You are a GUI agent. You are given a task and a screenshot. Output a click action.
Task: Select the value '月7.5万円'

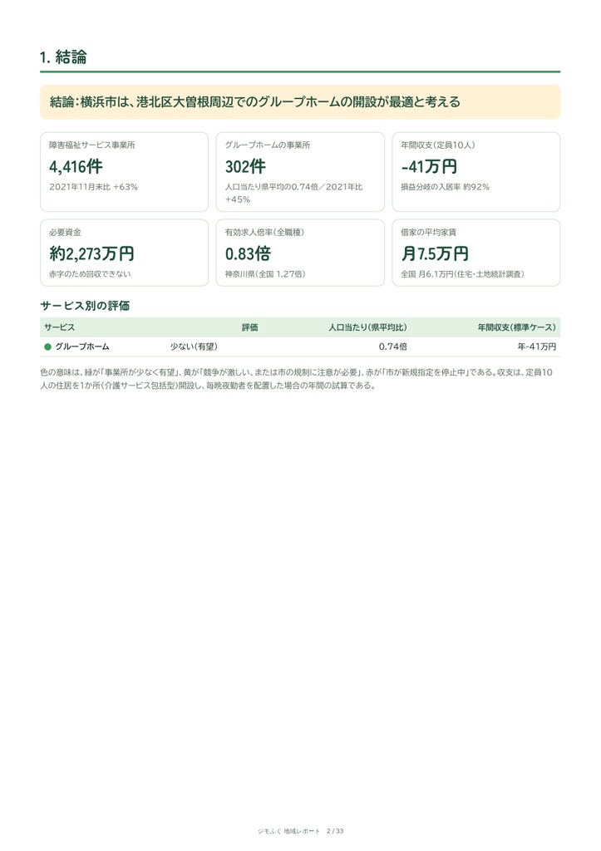click(435, 253)
